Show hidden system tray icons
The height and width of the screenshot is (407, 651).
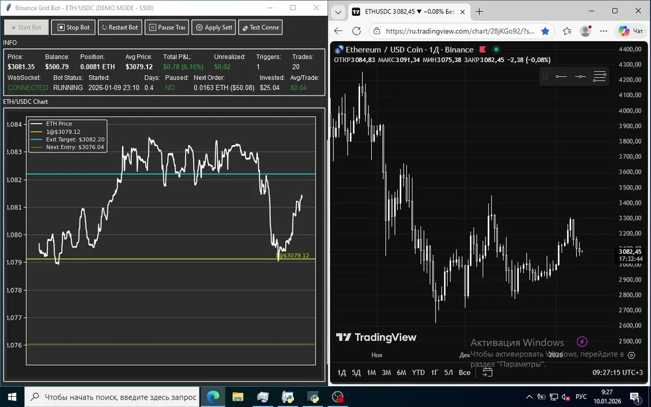point(530,397)
